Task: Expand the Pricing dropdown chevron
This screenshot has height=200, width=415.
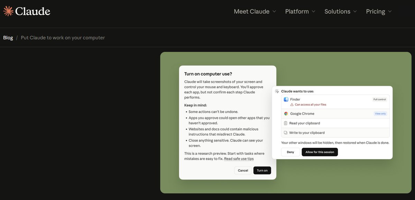Action: 390,11
